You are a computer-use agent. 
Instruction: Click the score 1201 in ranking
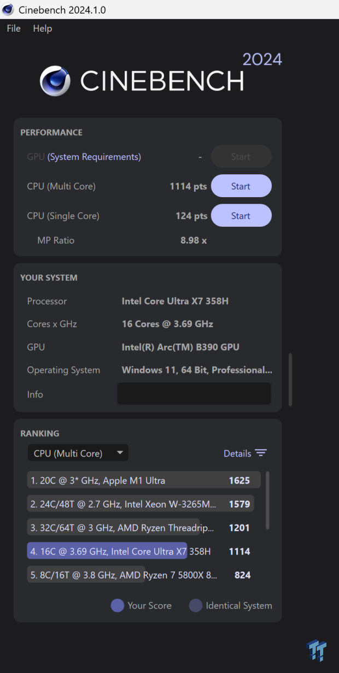239,528
